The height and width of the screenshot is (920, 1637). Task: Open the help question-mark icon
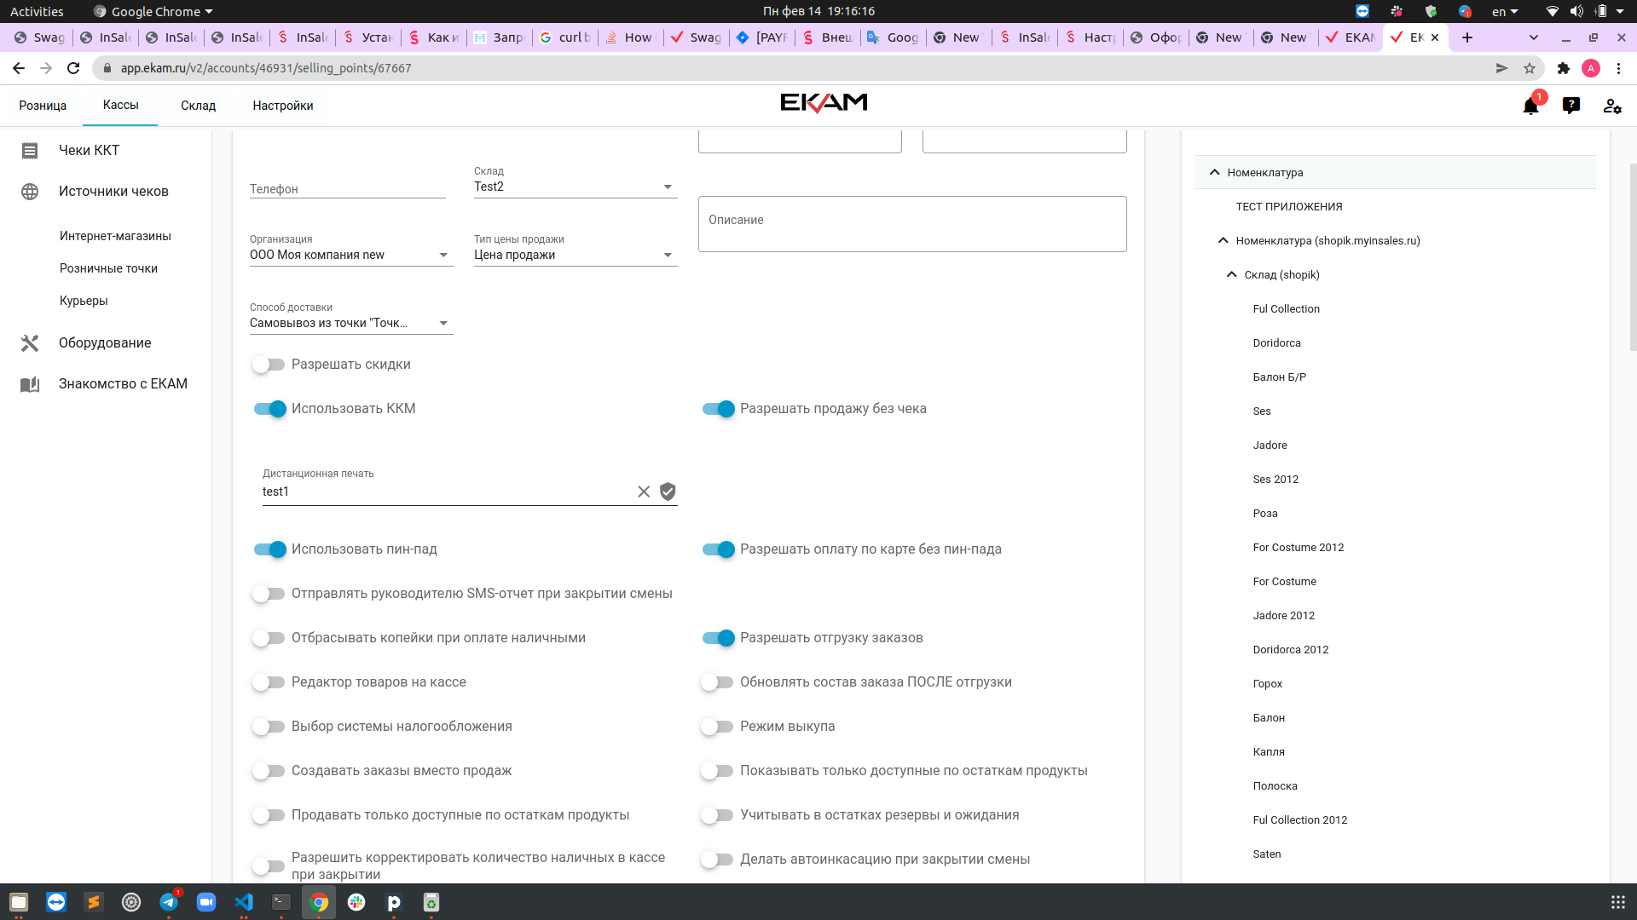[x=1571, y=106]
